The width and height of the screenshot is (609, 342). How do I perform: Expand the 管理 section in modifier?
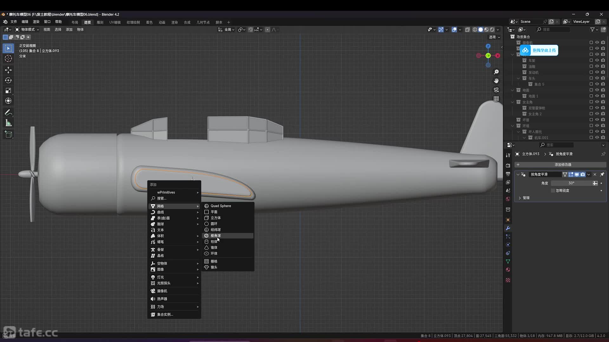coord(520,198)
